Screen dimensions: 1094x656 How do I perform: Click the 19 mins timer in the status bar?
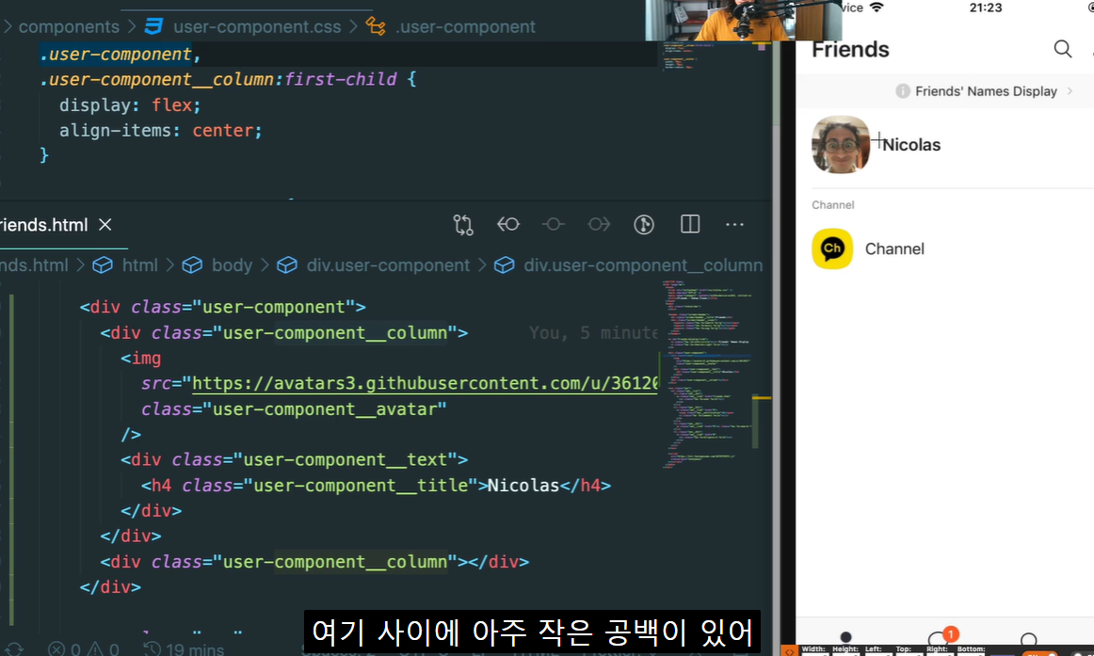[185, 649]
